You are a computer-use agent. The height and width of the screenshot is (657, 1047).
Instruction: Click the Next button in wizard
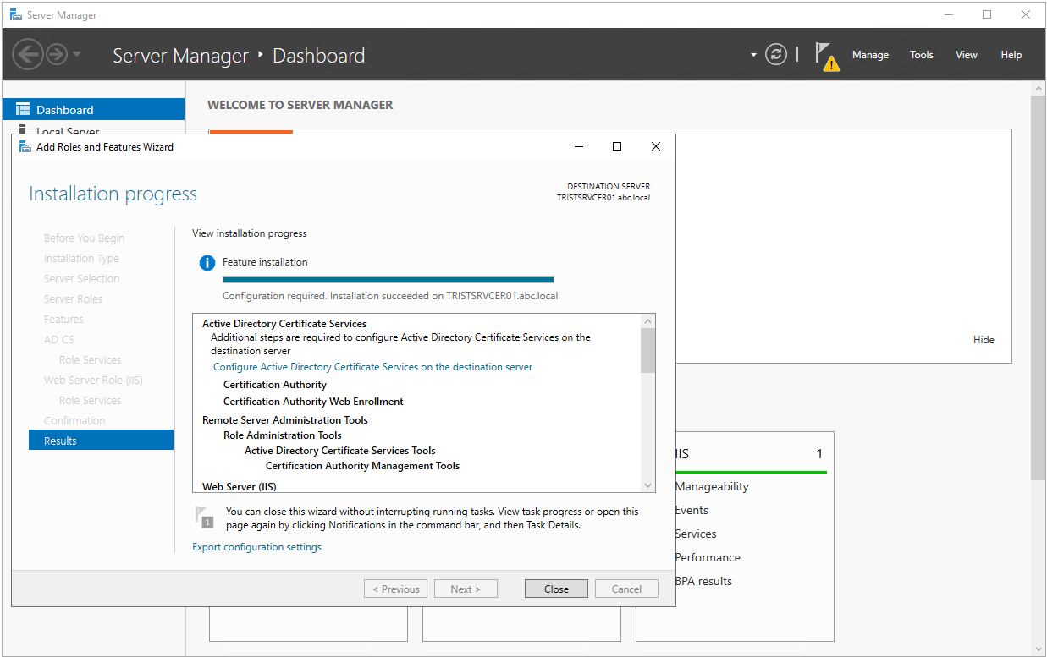pyautogui.click(x=466, y=589)
